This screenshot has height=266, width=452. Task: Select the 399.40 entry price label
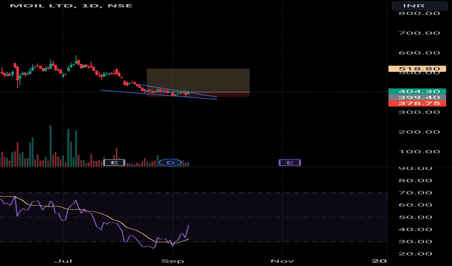tap(417, 98)
